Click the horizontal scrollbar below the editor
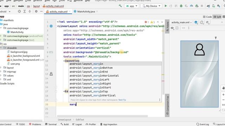Image resolution: width=225 pixels, height=126 pixels. click(x=102, y=116)
